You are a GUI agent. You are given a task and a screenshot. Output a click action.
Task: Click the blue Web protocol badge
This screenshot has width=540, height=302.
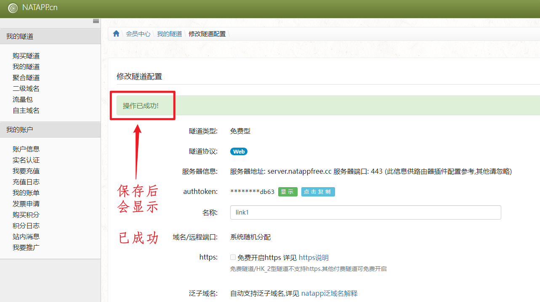pyautogui.click(x=239, y=151)
